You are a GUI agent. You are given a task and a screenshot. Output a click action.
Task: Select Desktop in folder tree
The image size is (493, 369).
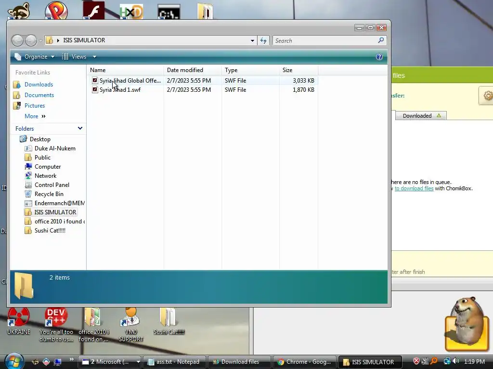coord(35,139)
